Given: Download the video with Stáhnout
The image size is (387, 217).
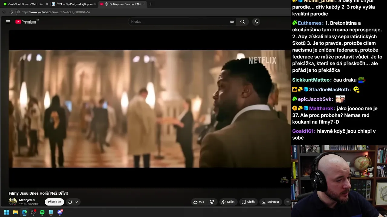Looking at the screenshot, I should tap(270, 202).
